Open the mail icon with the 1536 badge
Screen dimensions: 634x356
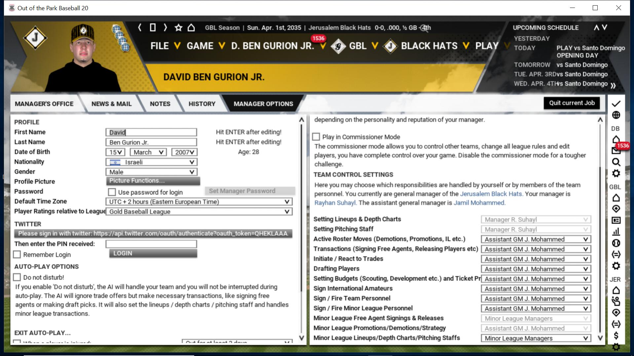(616, 150)
